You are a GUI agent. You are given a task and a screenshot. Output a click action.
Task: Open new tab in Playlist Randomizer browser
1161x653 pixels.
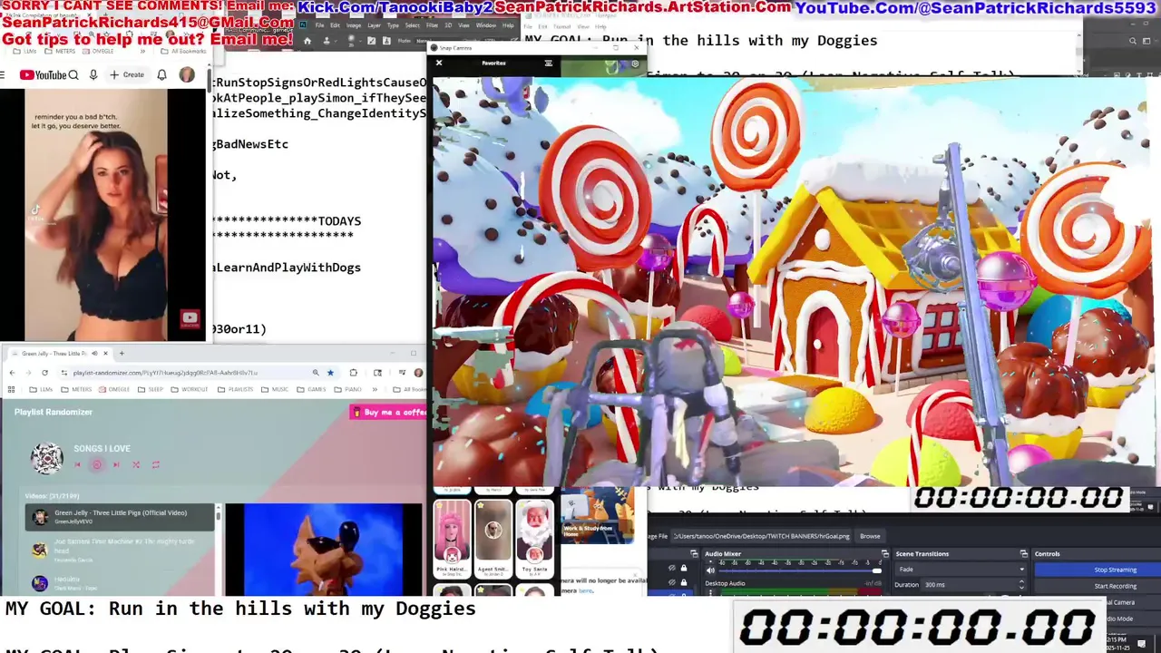[x=122, y=354]
